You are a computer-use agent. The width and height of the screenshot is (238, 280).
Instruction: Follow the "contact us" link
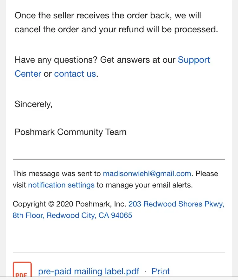[75, 74]
